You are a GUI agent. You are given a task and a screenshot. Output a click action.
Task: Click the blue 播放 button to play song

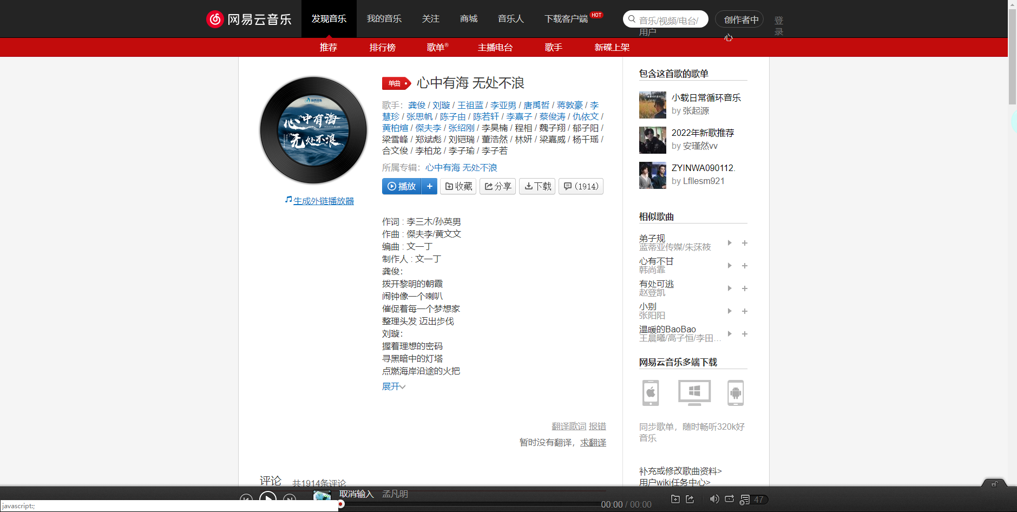401,186
